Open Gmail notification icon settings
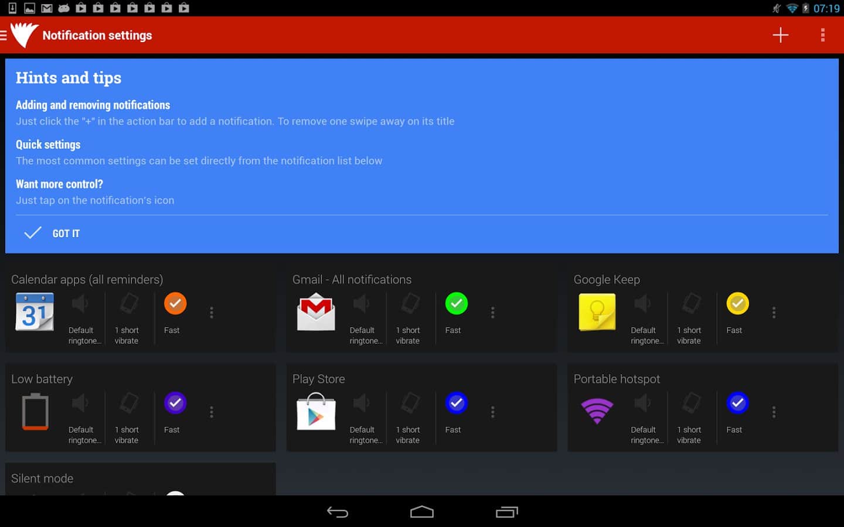This screenshot has height=527, width=844. pyautogui.click(x=316, y=312)
